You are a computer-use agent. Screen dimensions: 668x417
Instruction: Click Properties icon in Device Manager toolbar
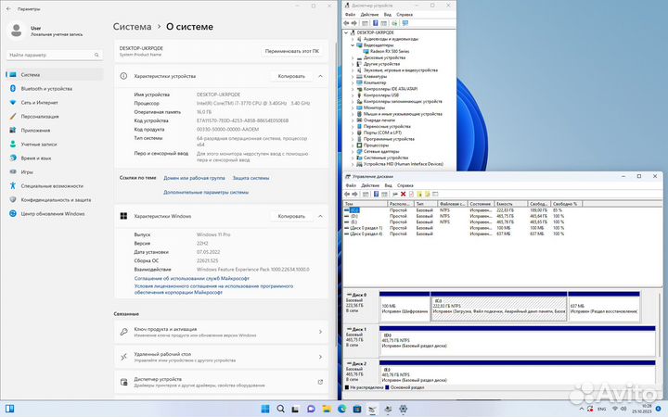click(366, 23)
